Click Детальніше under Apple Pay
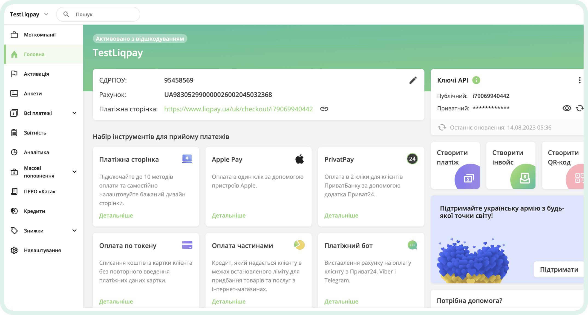 [x=229, y=215]
